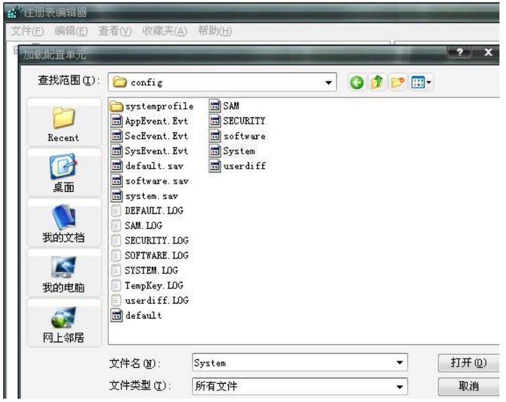Expand the 文件类型 dropdown
Screen dimensions: 506x402
399,386
